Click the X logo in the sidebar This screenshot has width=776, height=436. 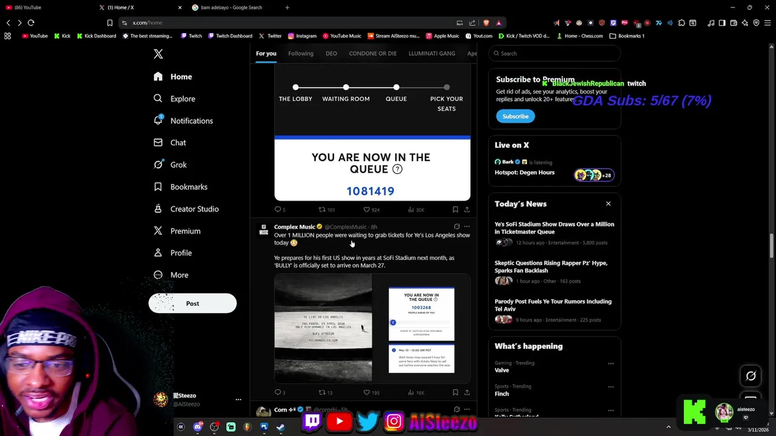158,54
